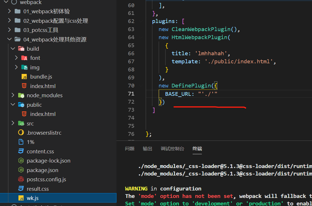Click the img folder icon
Screen dimensions: 312x206
[24, 68]
